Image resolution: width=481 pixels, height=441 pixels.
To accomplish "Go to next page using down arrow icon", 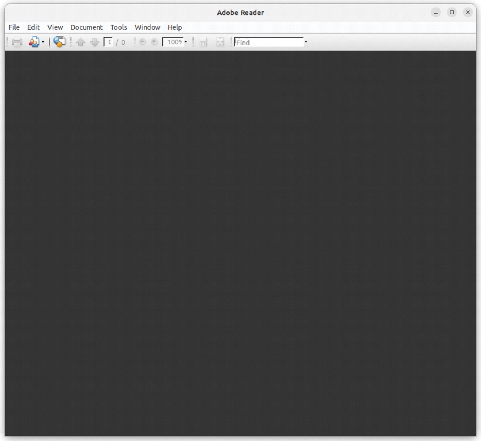I will (94, 42).
